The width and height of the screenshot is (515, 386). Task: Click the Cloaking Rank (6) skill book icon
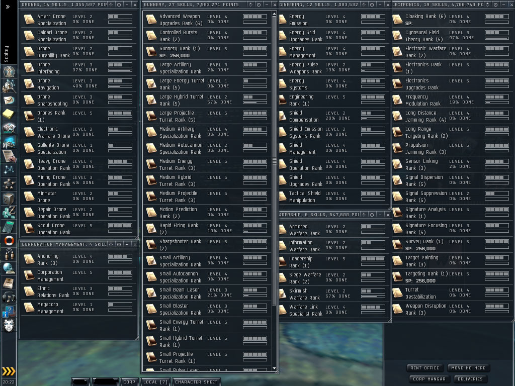tap(397, 20)
